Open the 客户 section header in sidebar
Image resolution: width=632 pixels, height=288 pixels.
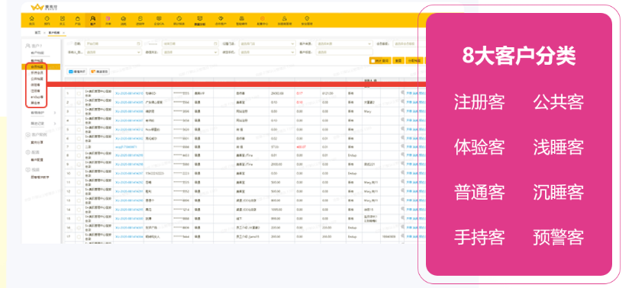[x=34, y=46]
